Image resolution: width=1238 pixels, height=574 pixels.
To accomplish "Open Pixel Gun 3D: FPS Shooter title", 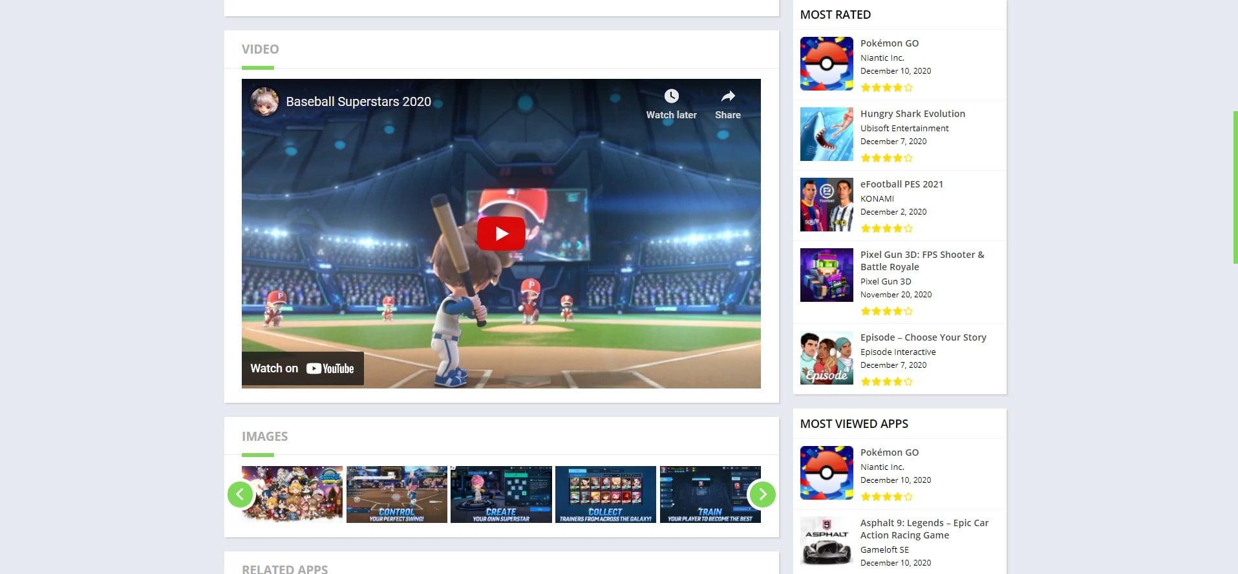I will pos(923,260).
